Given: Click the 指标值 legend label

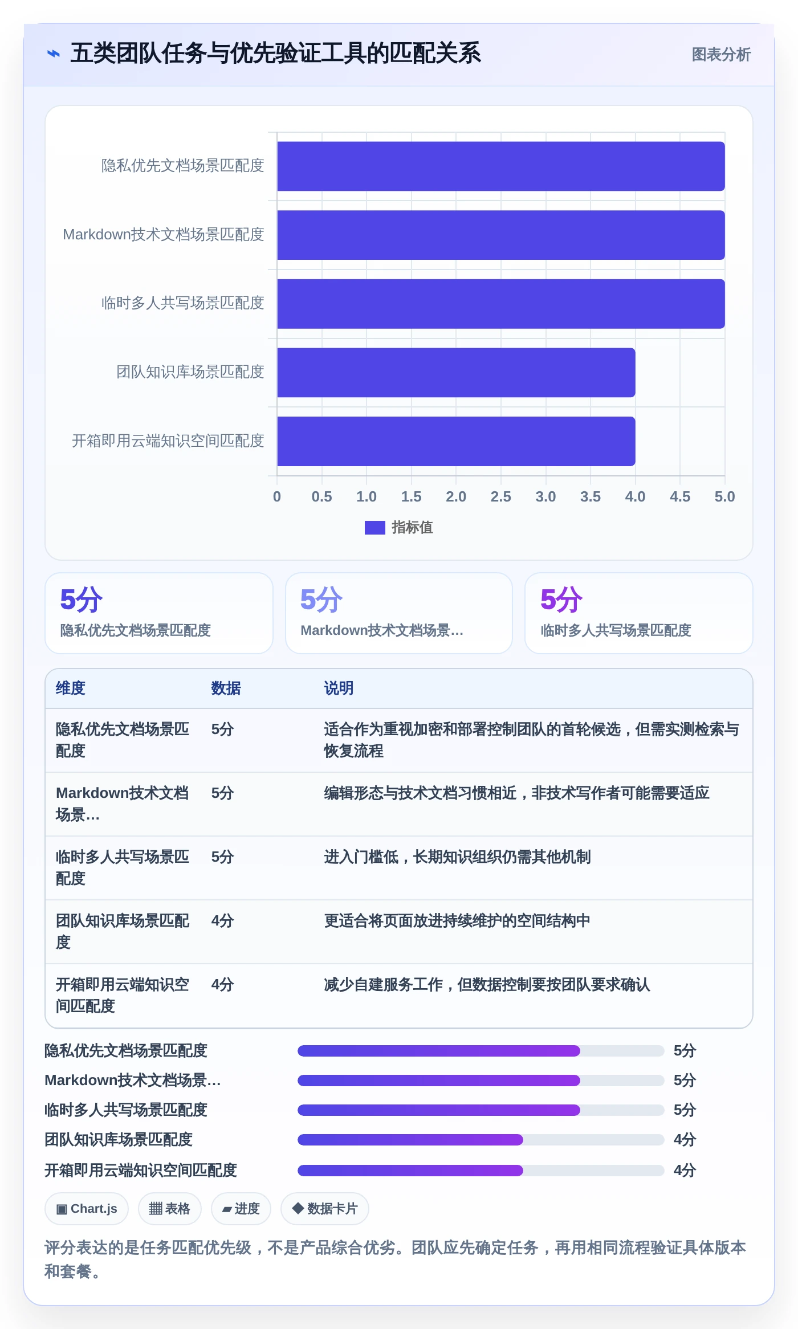Looking at the screenshot, I should coord(412,528).
